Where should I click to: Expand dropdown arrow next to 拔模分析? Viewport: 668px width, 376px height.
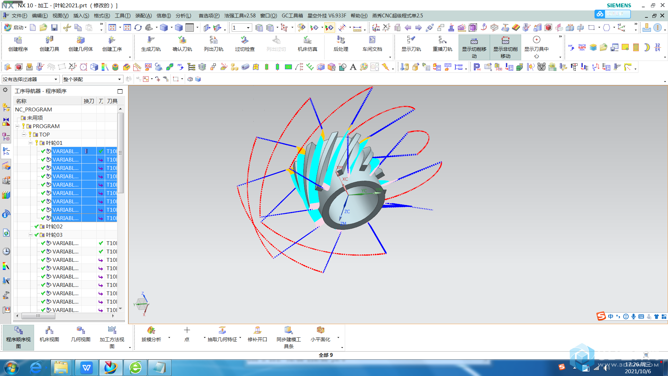[169, 337]
